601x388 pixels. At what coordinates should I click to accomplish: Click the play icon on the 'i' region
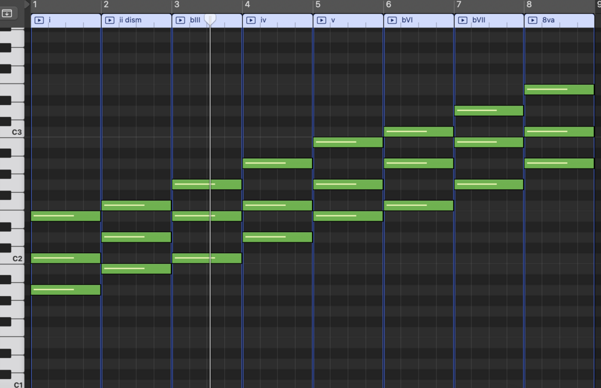click(x=39, y=20)
